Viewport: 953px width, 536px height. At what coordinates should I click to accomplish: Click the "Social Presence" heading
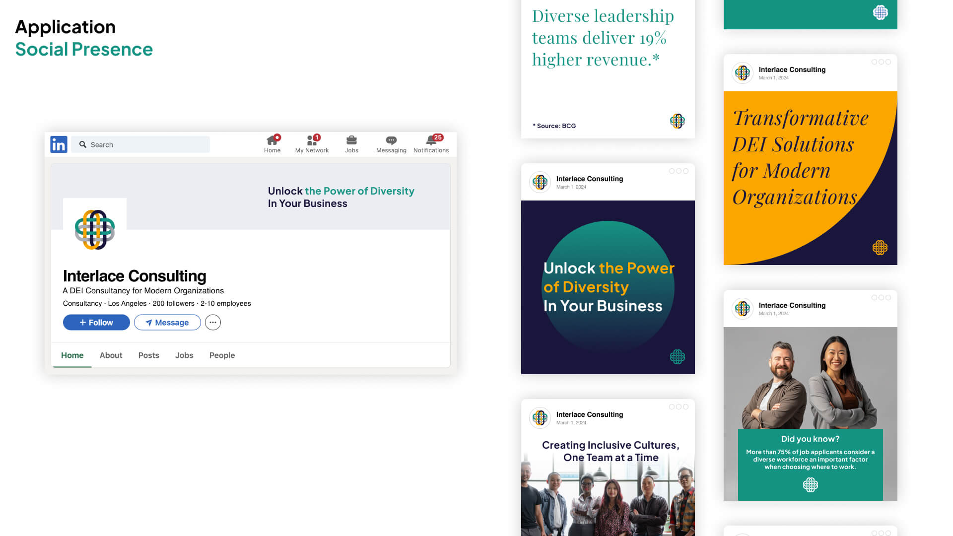(84, 49)
